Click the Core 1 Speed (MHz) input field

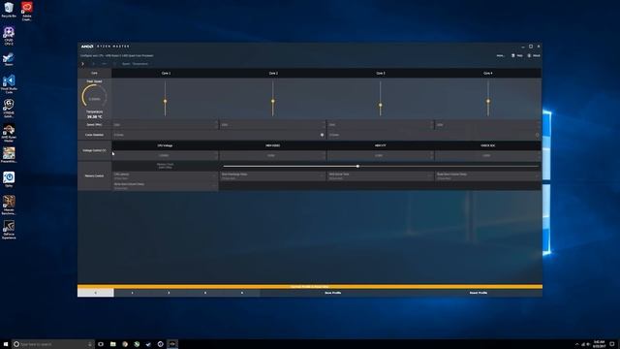[x=166, y=125]
